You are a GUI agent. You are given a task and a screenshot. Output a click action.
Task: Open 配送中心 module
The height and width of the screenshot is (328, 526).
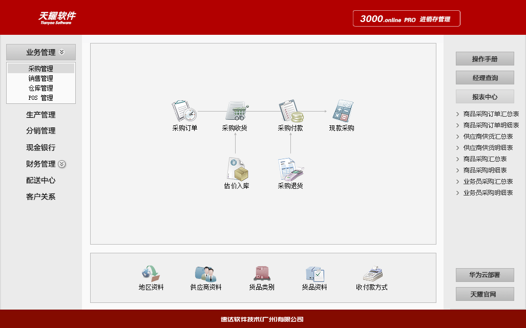41,180
